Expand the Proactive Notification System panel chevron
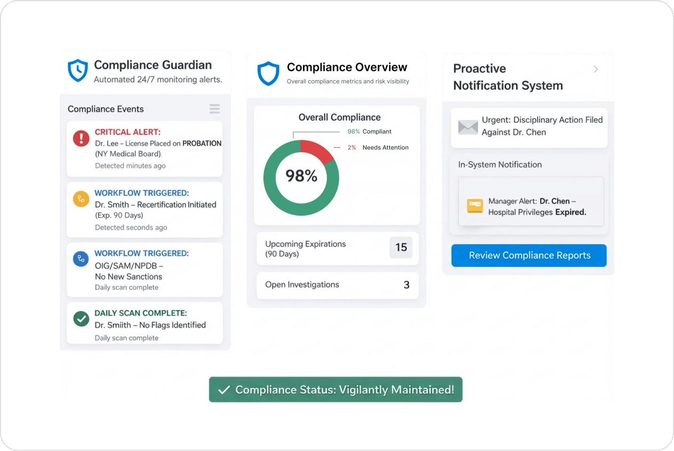The image size is (674, 451). pos(596,69)
